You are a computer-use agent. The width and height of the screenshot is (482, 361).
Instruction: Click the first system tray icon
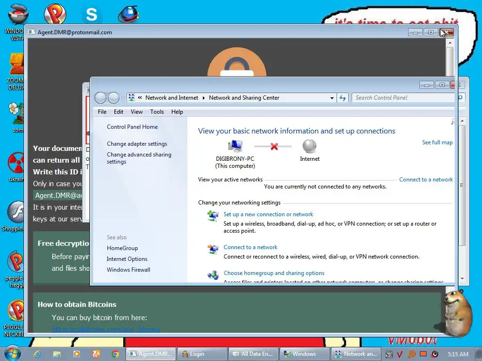pyautogui.click(x=389, y=354)
